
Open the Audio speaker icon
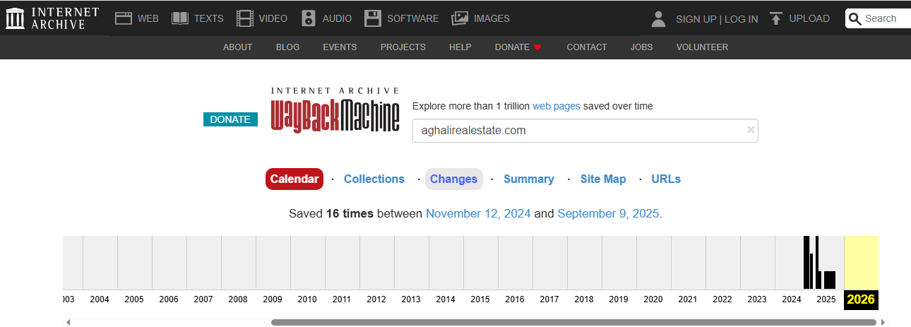[309, 18]
